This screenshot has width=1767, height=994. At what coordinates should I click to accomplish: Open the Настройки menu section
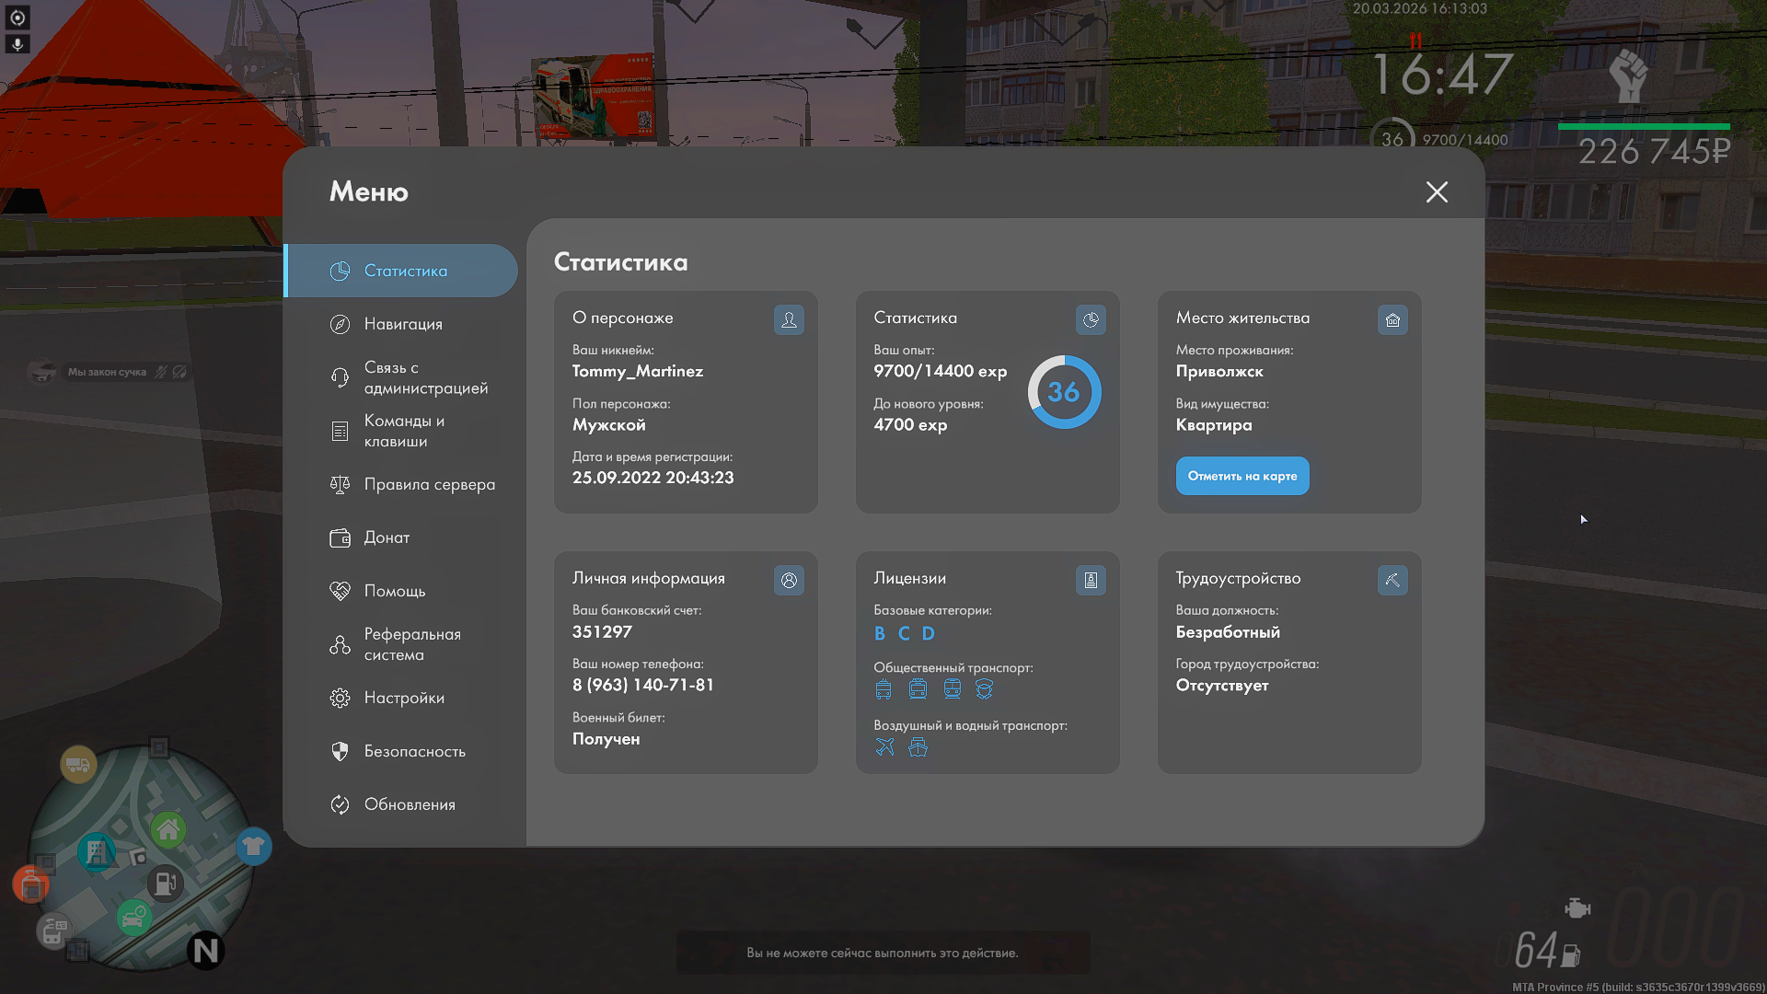click(x=403, y=698)
